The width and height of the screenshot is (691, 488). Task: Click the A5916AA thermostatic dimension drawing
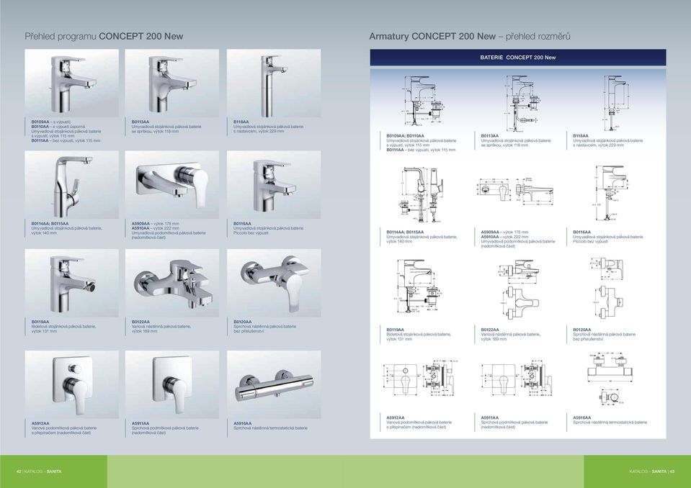608,379
